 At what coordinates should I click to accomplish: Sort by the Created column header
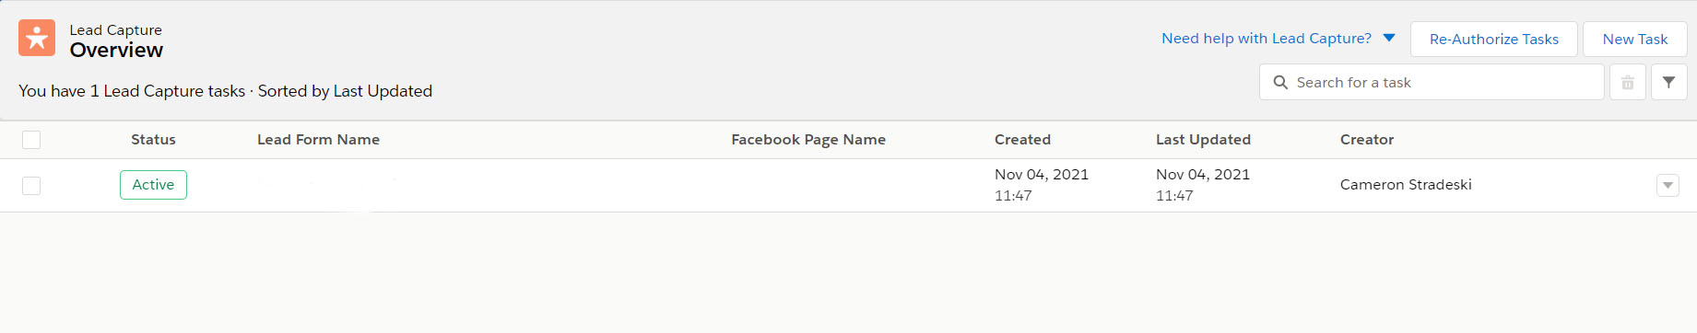[x=1022, y=140]
